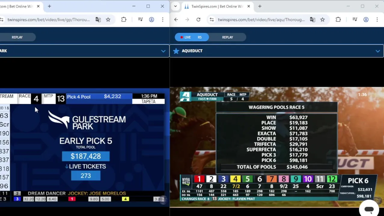Open Chrome menu in right browser window
The height and width of the screenshot is (216, 384).
[377, 19]
